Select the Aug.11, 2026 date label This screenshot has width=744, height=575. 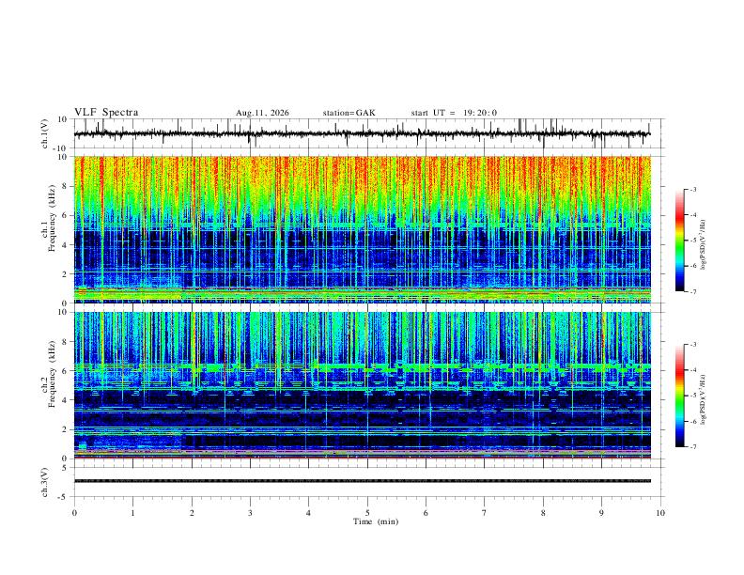point(262,113)
